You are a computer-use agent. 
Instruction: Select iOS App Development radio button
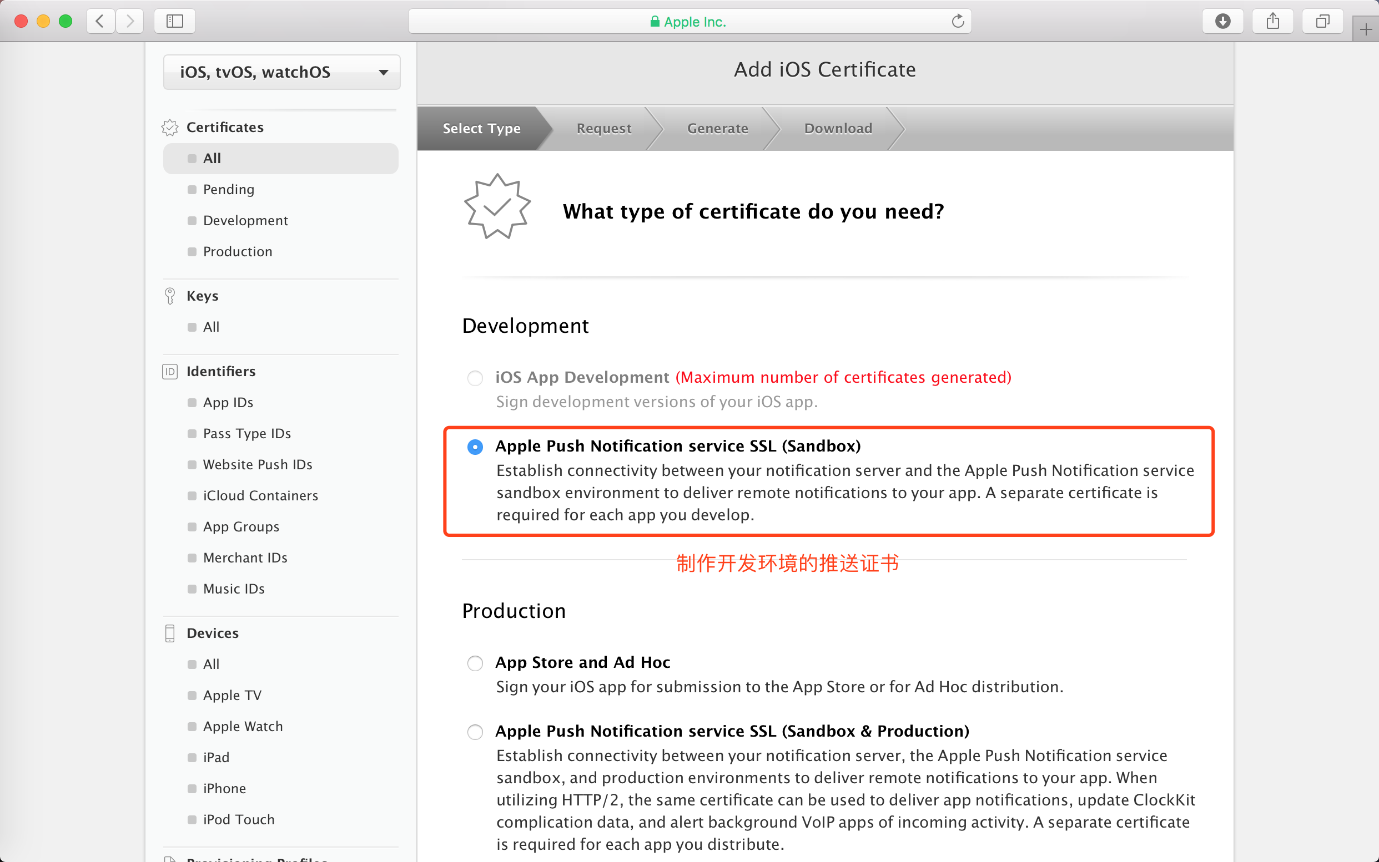(x=475, y=377)
